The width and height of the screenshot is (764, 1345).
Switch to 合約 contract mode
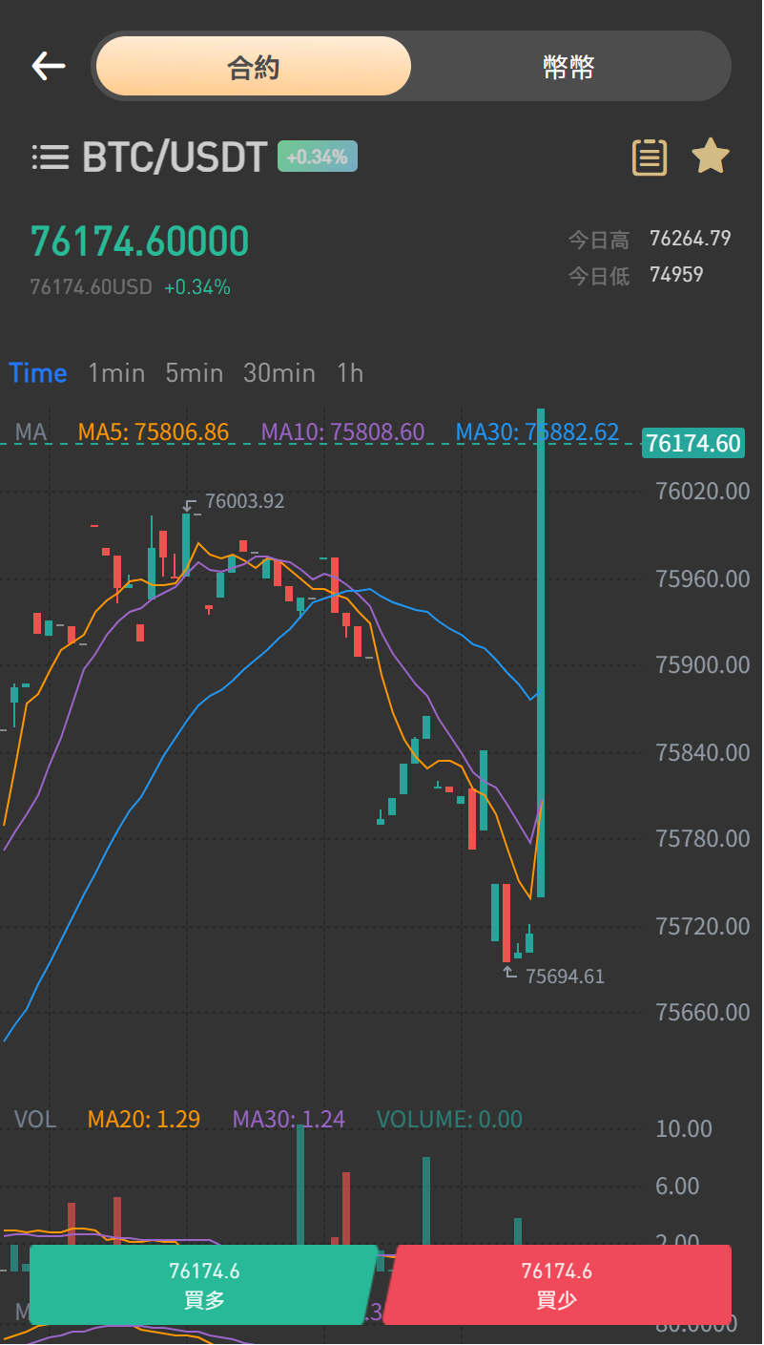pos(254,66)
